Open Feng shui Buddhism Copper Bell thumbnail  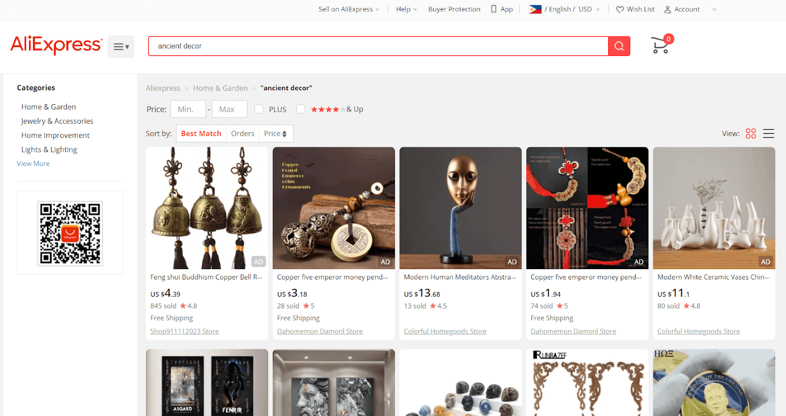pyautogui.click(x=207, y=208)
